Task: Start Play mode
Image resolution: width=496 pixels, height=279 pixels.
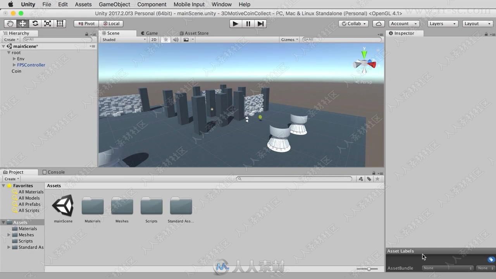Action: click(235, 24)
